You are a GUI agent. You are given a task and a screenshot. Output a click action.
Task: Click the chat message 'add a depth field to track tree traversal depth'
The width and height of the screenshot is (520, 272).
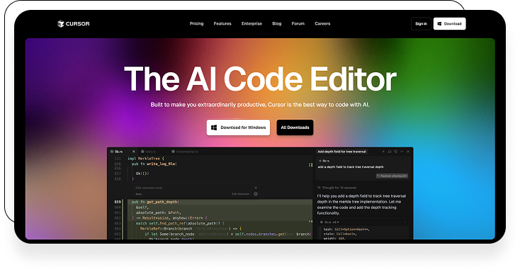(351, 167)
